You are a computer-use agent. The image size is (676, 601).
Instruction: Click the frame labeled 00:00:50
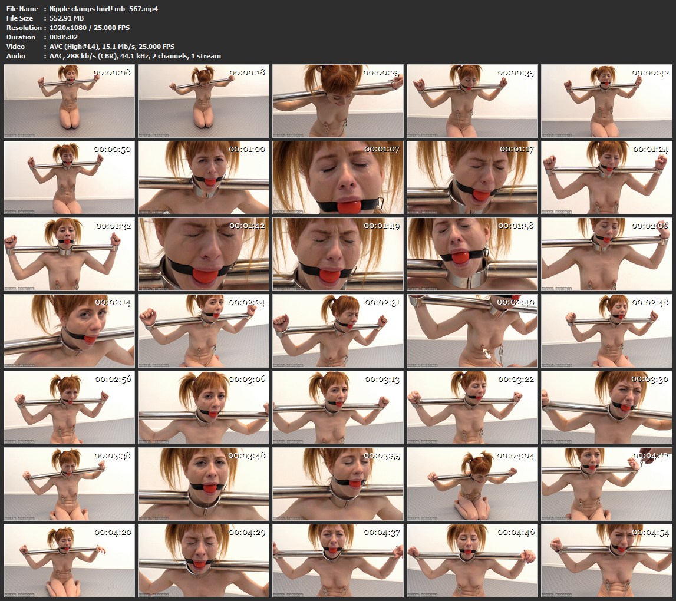point(70,178)
